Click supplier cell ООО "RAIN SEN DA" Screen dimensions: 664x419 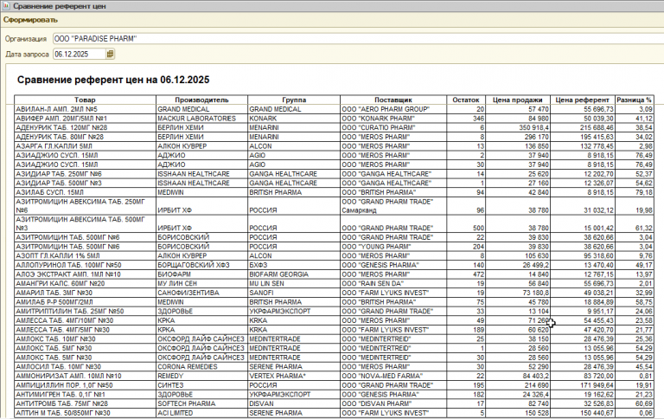pyautogui.click(x=393, y=284)
